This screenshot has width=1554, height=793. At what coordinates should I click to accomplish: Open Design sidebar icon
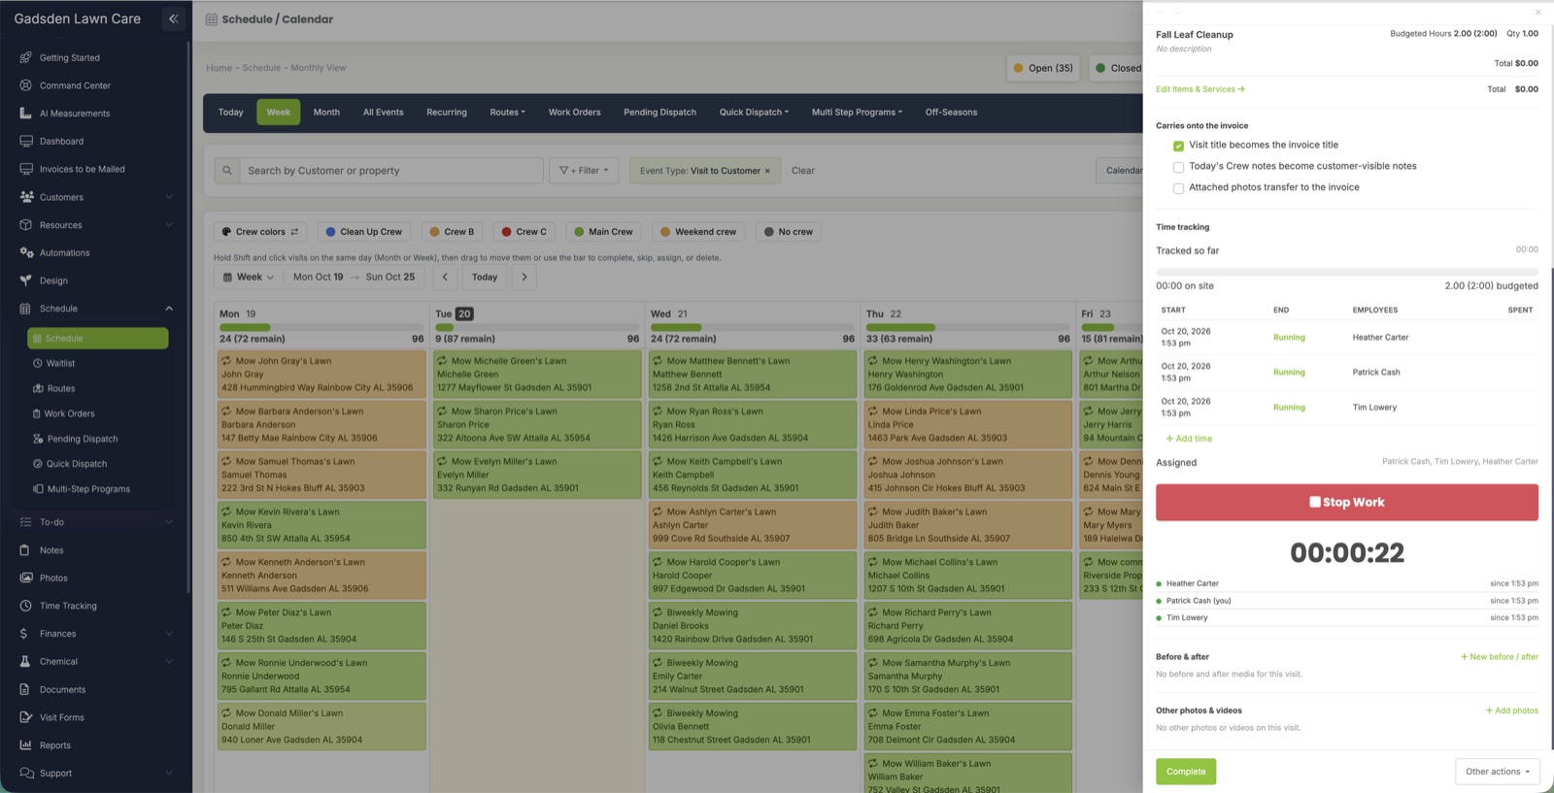pos(25,281)
